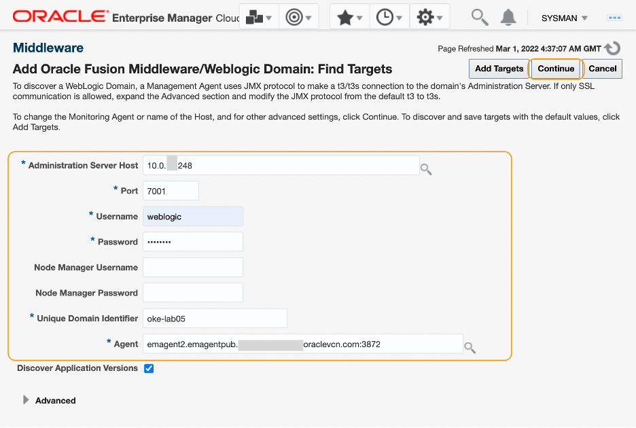Expand the Advanced section
Viewport: 636px width, 428px height.
tap(26, 400)
